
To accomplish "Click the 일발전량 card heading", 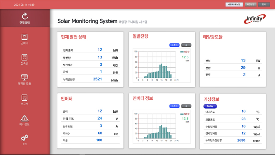I will coord(140,36).
